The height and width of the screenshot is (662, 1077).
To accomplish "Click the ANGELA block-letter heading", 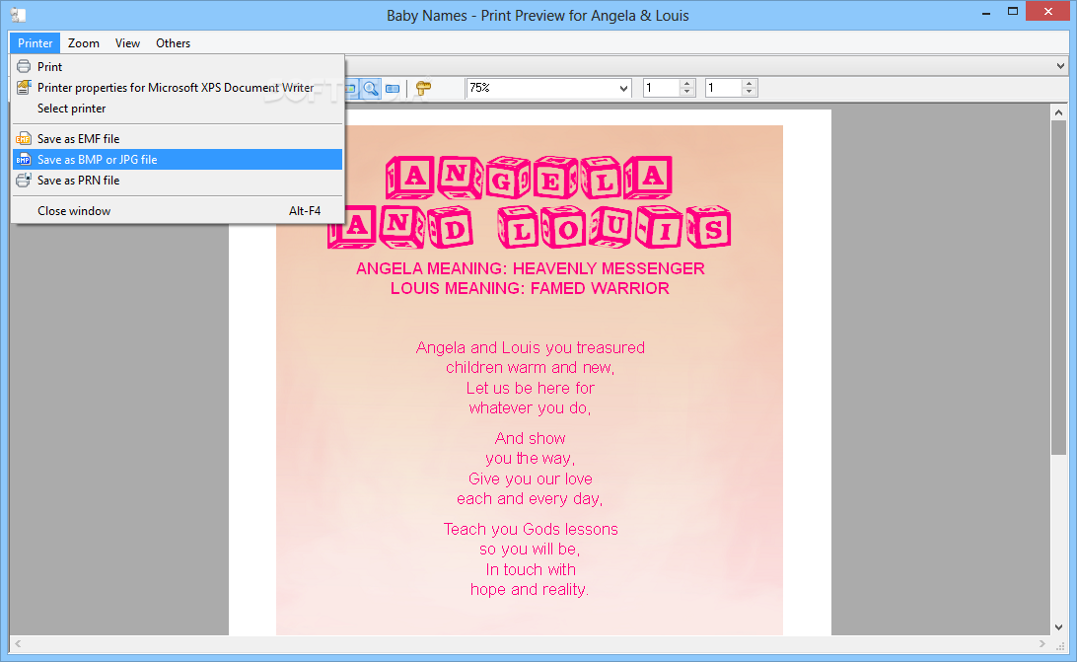I will (x=529, y=178).
